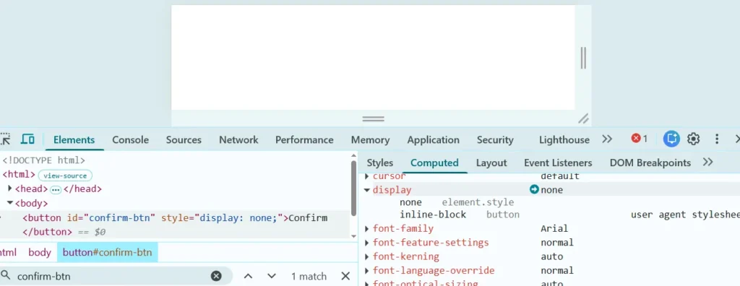
Task: Click the element.style source link
Action: point(478,202)
